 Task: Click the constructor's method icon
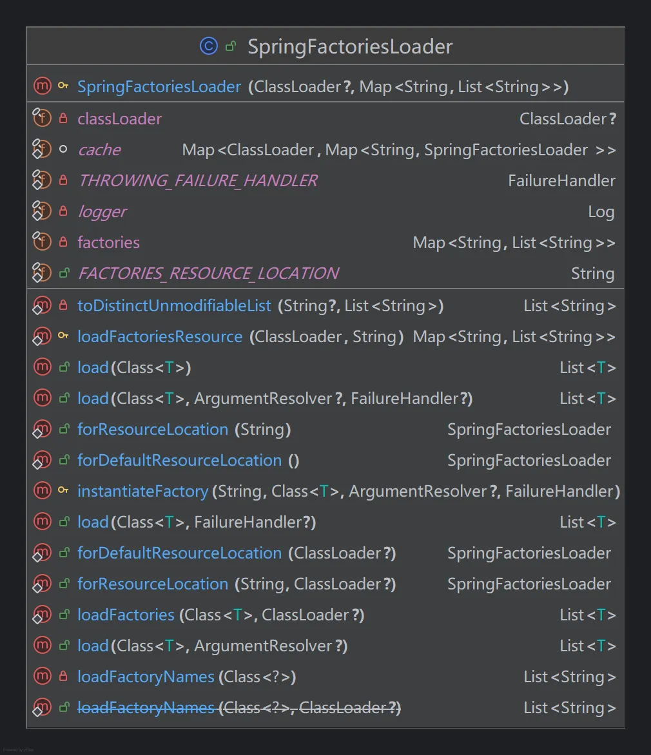coord(42,86)
